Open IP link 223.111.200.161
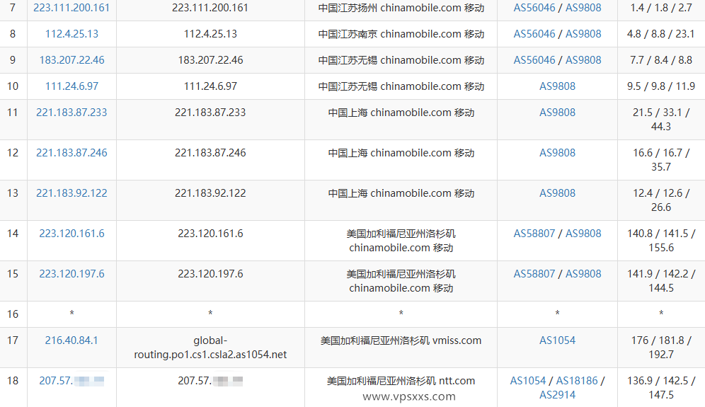 coord(71,8)
